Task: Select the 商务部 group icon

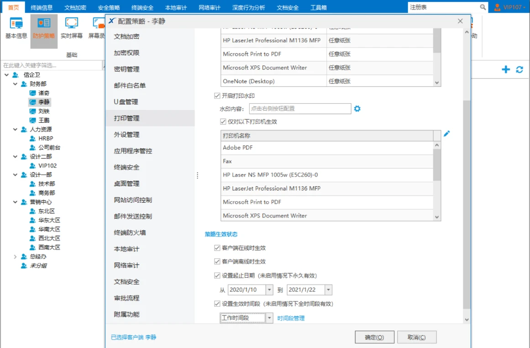Action: tap(32, 193)
